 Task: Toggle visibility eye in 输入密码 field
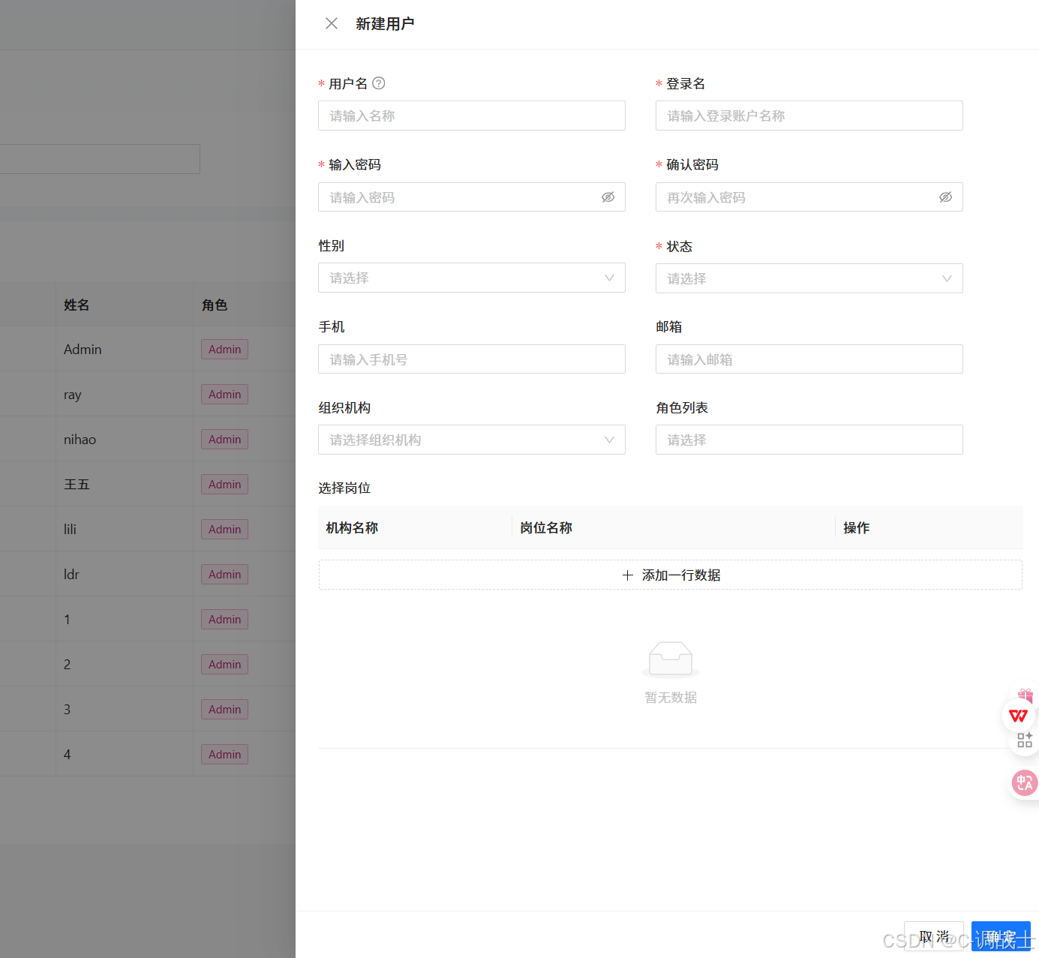tap(608, 197)
